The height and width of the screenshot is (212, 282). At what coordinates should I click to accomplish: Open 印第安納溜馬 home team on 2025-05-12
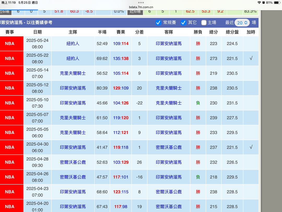[73, 88]
